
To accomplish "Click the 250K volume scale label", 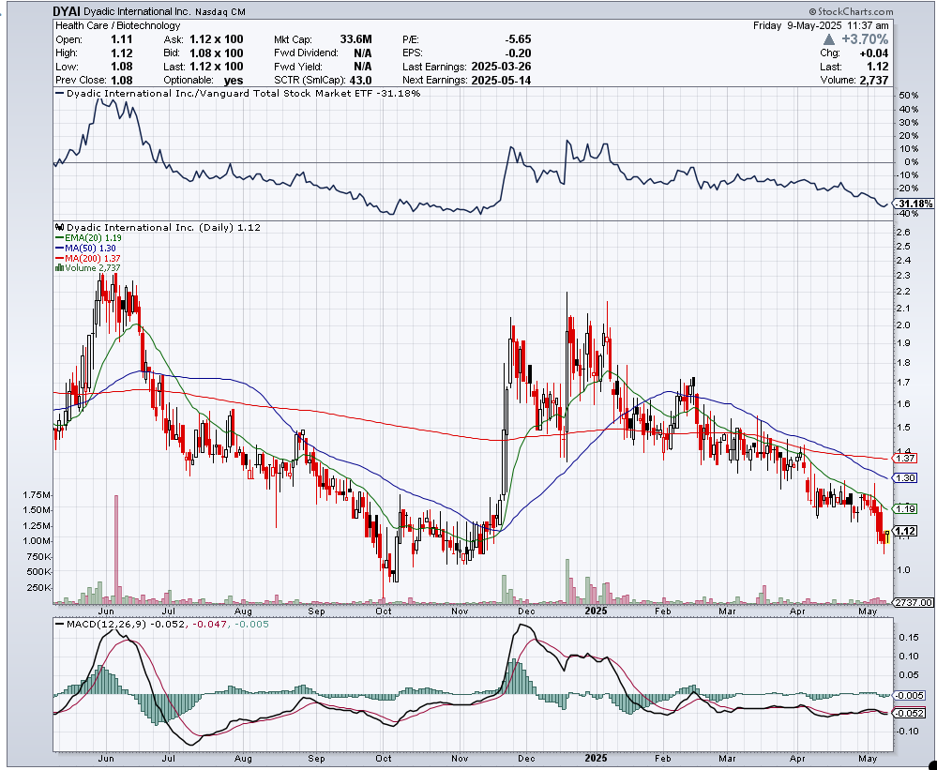I will pyautogui.click(x=39, y=588).
